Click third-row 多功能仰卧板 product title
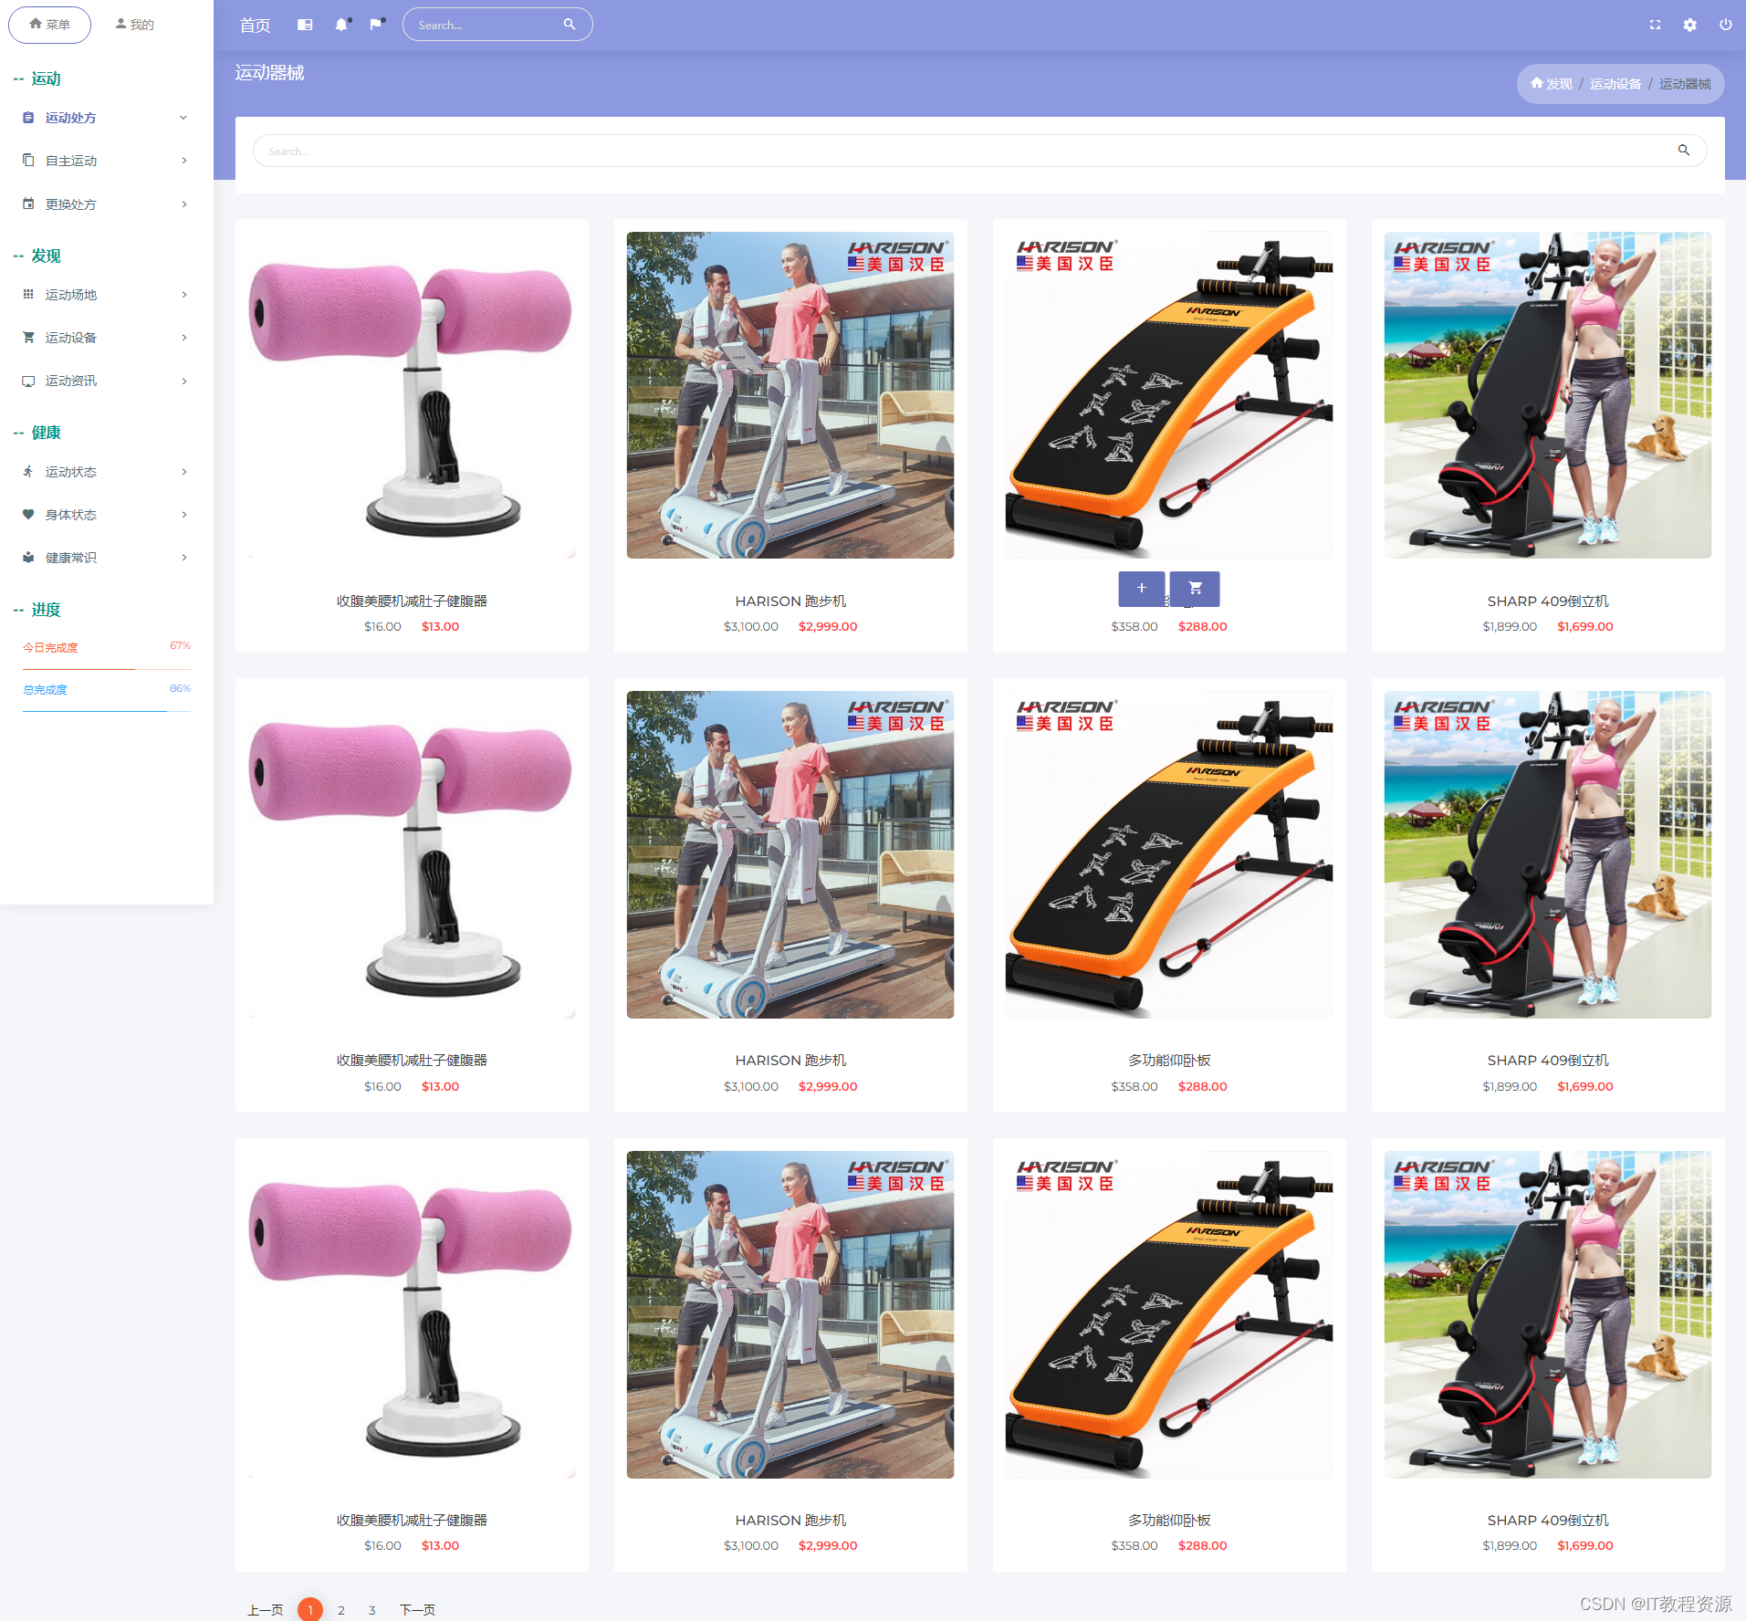Screen dimensions: 1746x1621 pyautogui.click(x=1169, y=1520)
